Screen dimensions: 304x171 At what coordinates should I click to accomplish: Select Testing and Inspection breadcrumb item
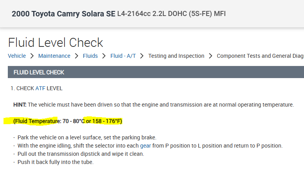176,56
